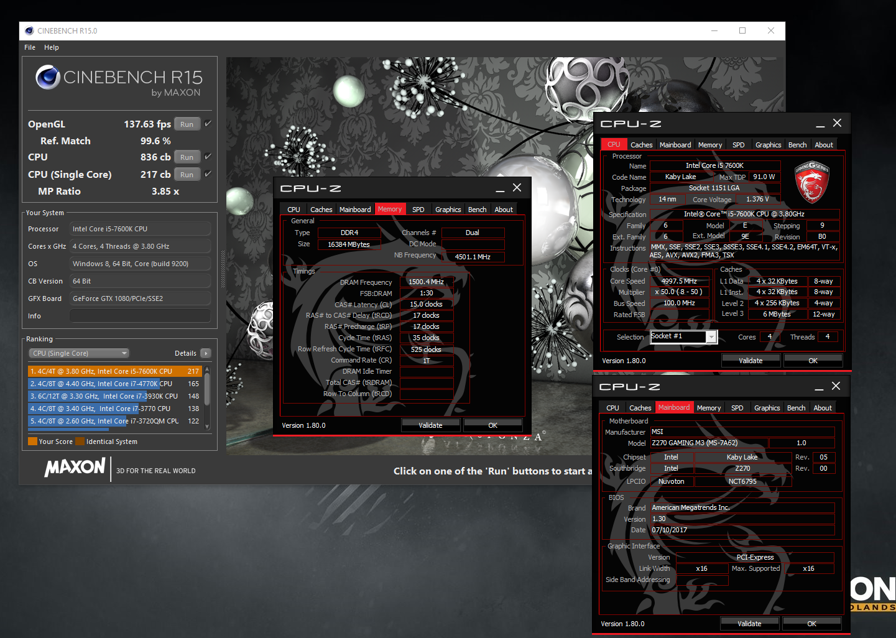Image resolution: width=896 pixels, height=638 pixels.
Task: Open About tab in Mainboard CPU-Z window
Action: pyautogui.click(x=823, y=408)
